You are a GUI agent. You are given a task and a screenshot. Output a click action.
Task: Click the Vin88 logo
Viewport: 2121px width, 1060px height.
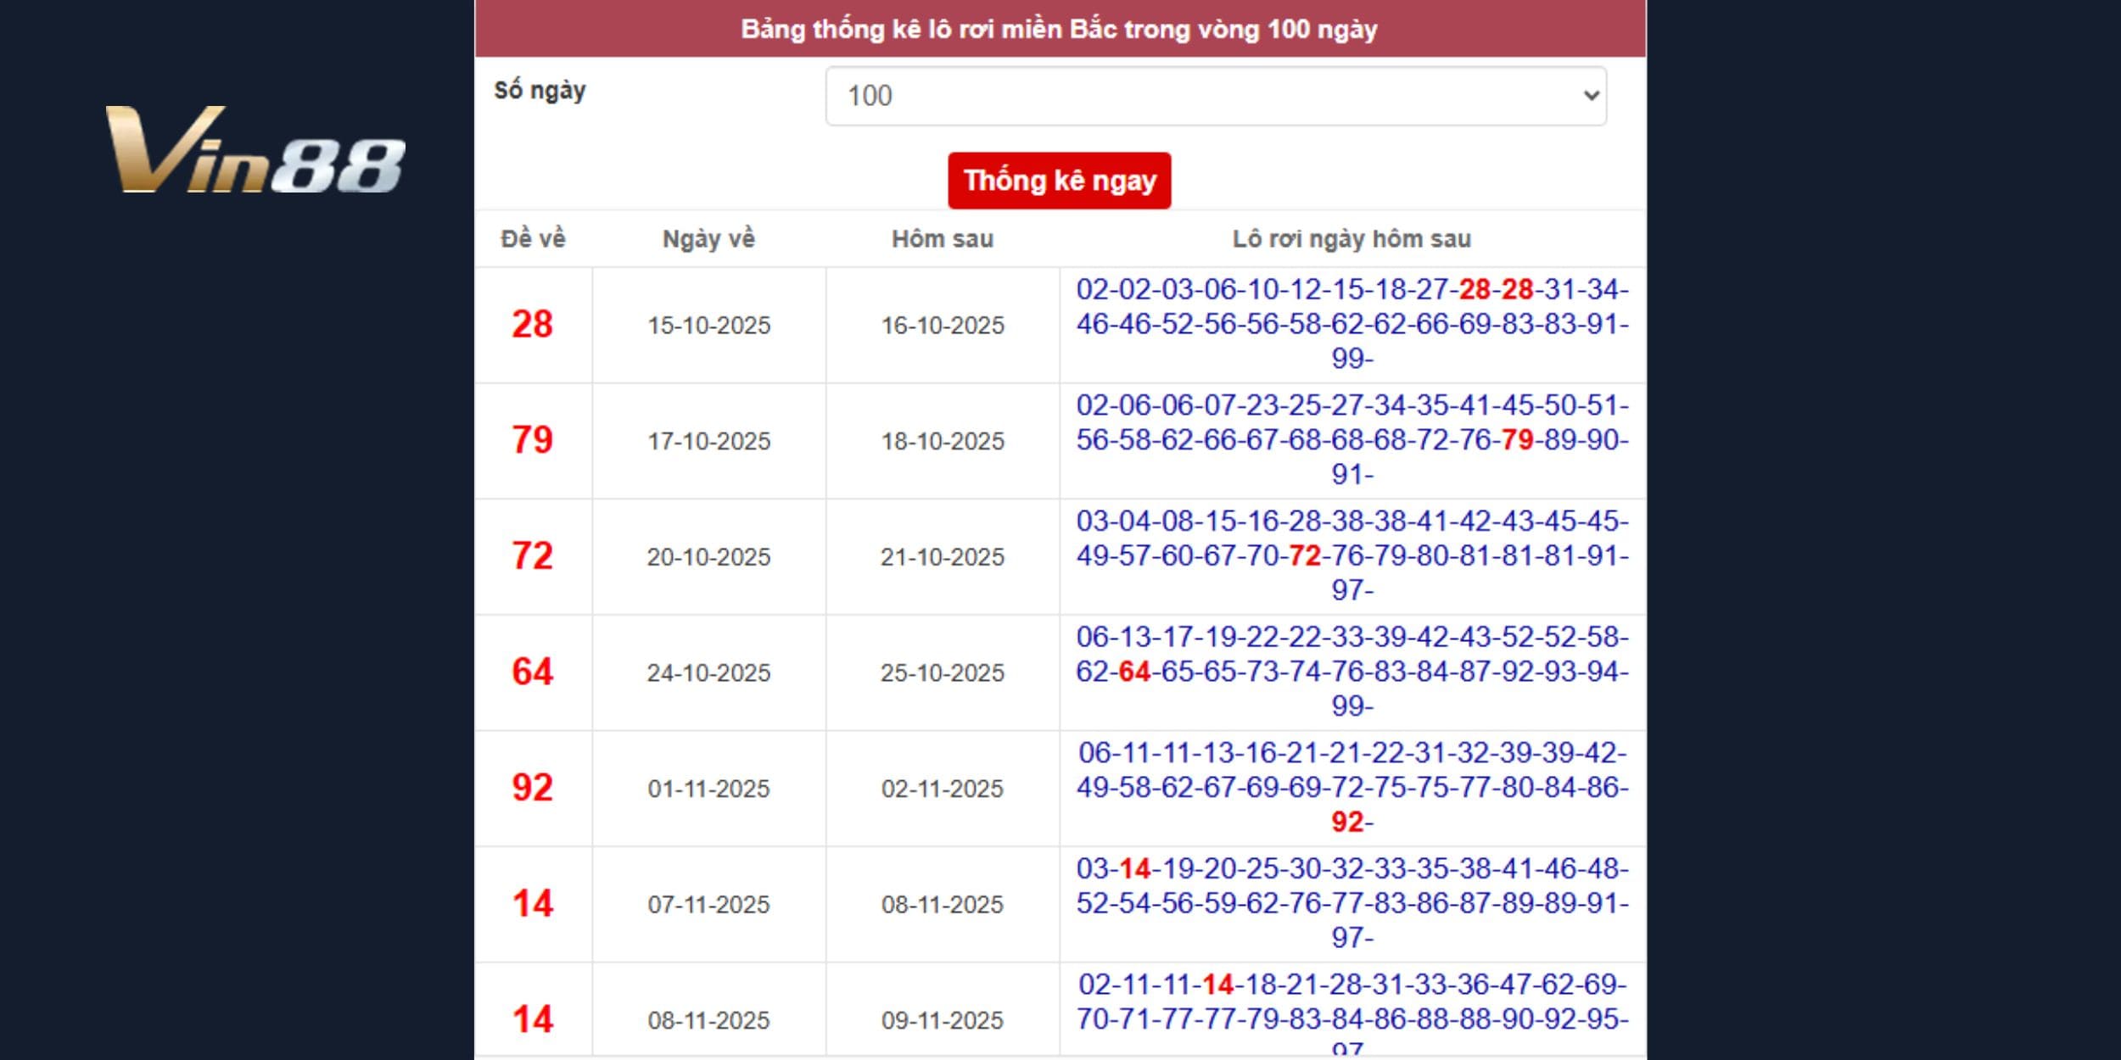tap(255, 150)
